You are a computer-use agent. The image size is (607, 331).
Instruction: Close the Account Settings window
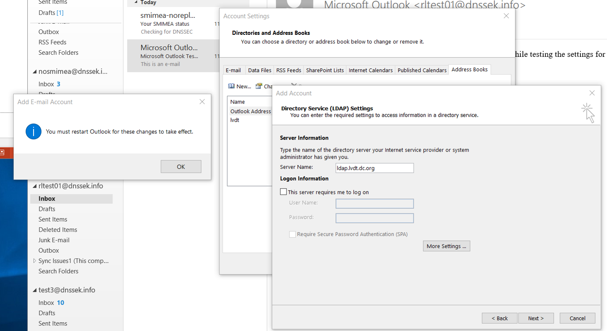pos(506,16)
